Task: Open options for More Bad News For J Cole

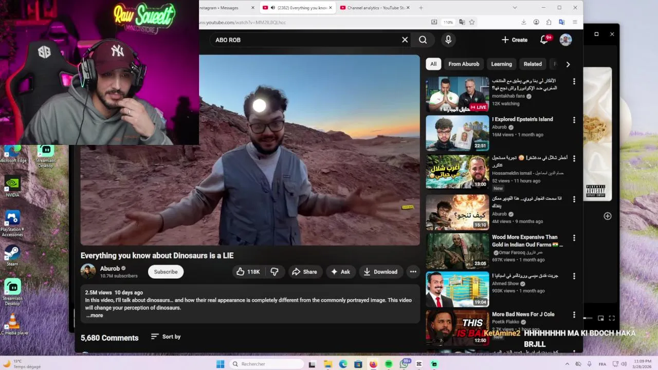Action: point(574,315)
